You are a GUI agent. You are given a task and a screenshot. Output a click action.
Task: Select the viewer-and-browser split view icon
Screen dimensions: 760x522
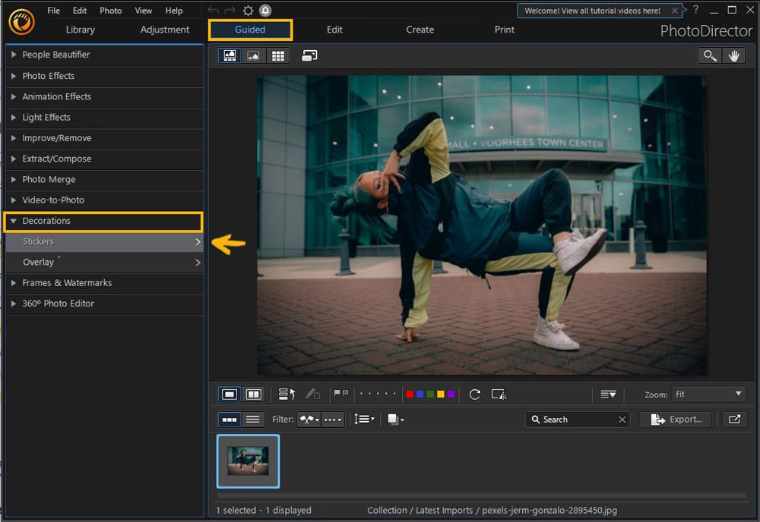click(x=230, y=55)
